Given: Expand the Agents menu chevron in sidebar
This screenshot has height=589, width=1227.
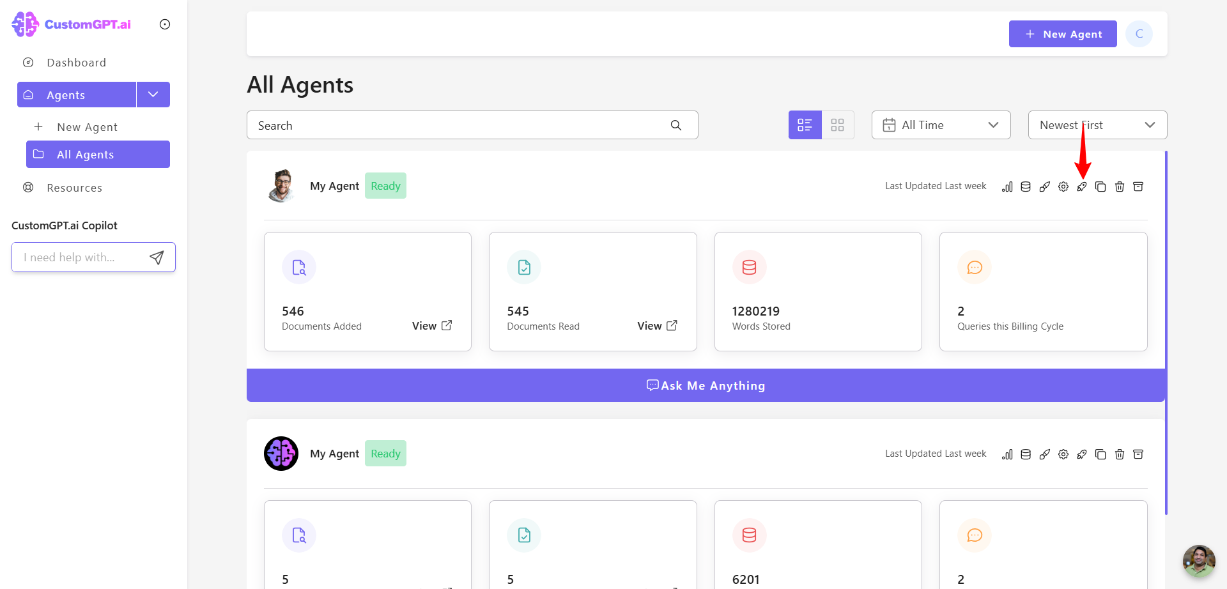Looking at the screenshot, I should click(x=153, y=95).
